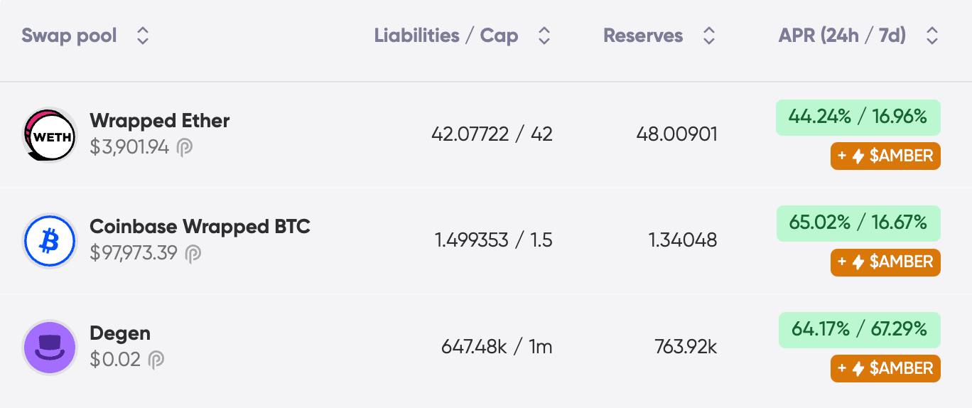Open the Degen pool name

[120, 333]
